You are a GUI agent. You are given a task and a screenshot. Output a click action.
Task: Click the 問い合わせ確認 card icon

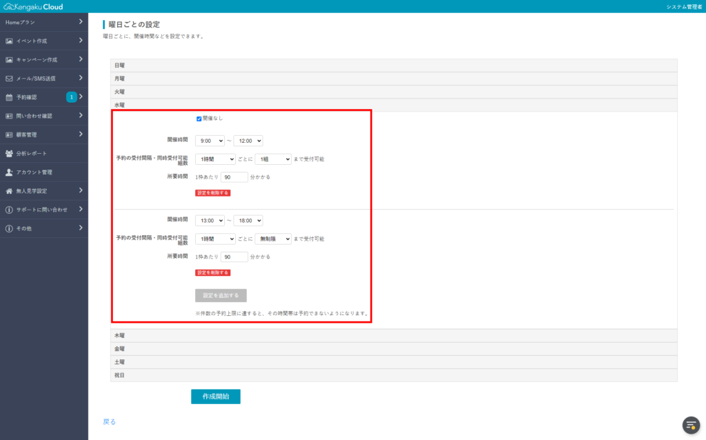[x=9, y=116]
